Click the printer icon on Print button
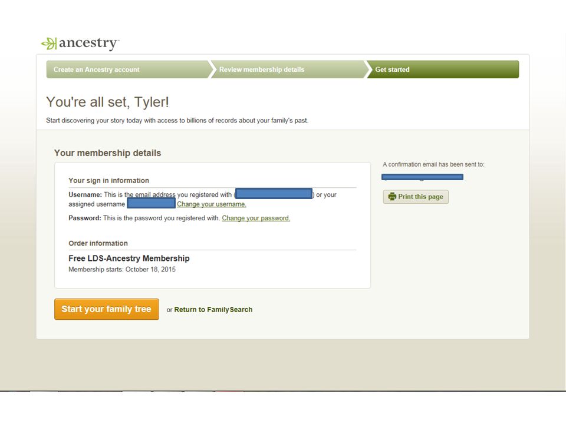The height and width of the screenshot is (424, 566). (x=392, y=197)
